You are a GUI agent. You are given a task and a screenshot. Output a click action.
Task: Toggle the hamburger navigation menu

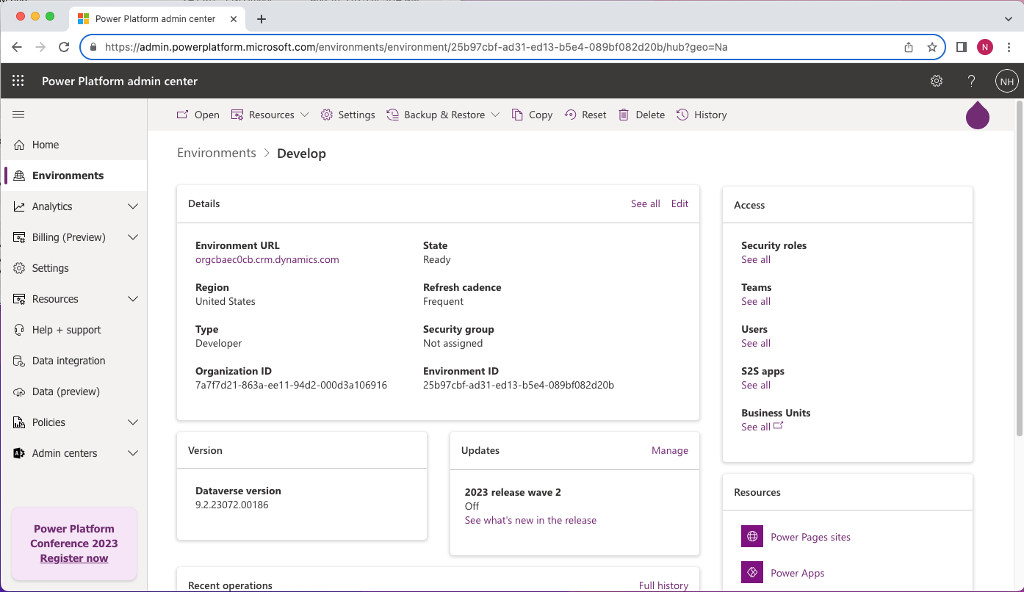click(x=18, y=115)
